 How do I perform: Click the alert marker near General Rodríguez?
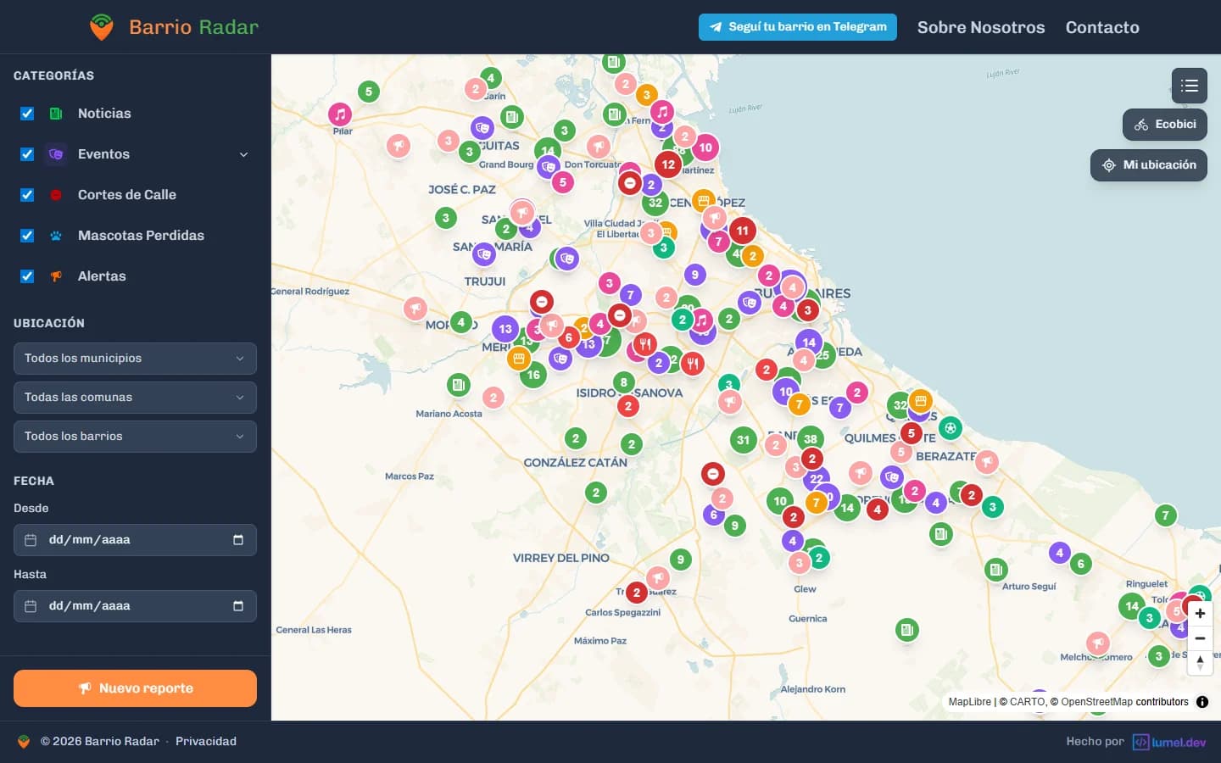415,309
